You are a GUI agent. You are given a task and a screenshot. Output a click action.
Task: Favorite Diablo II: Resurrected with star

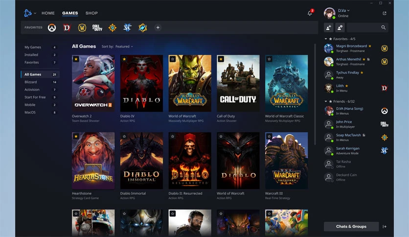pyautogui.click(x=172, y=137)
